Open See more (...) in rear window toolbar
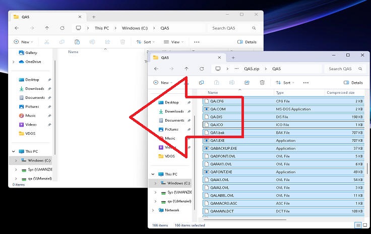The width and height of the screenshot is (371, 234). tap(197, 42)
